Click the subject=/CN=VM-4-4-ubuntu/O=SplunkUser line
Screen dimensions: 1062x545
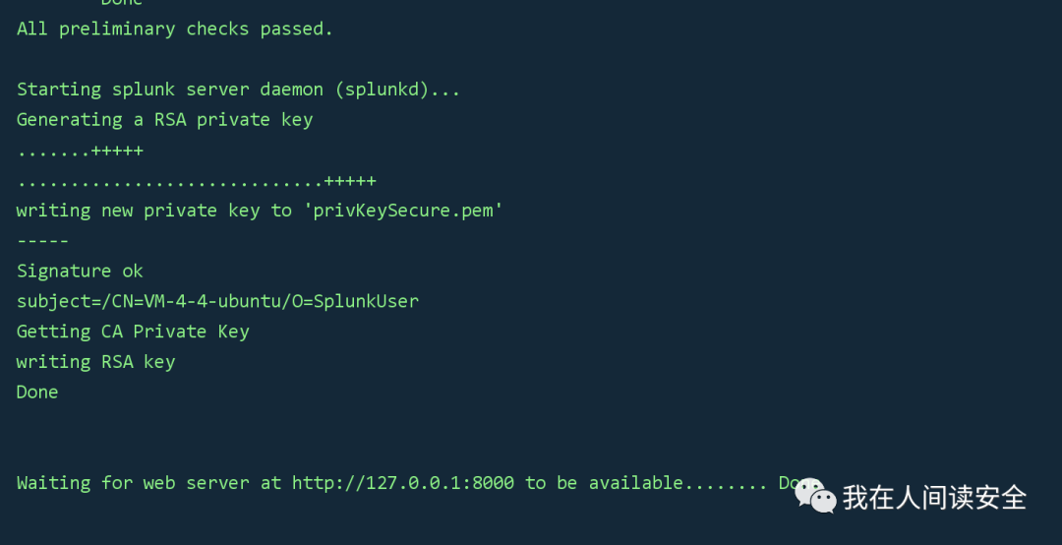[217, 301]
